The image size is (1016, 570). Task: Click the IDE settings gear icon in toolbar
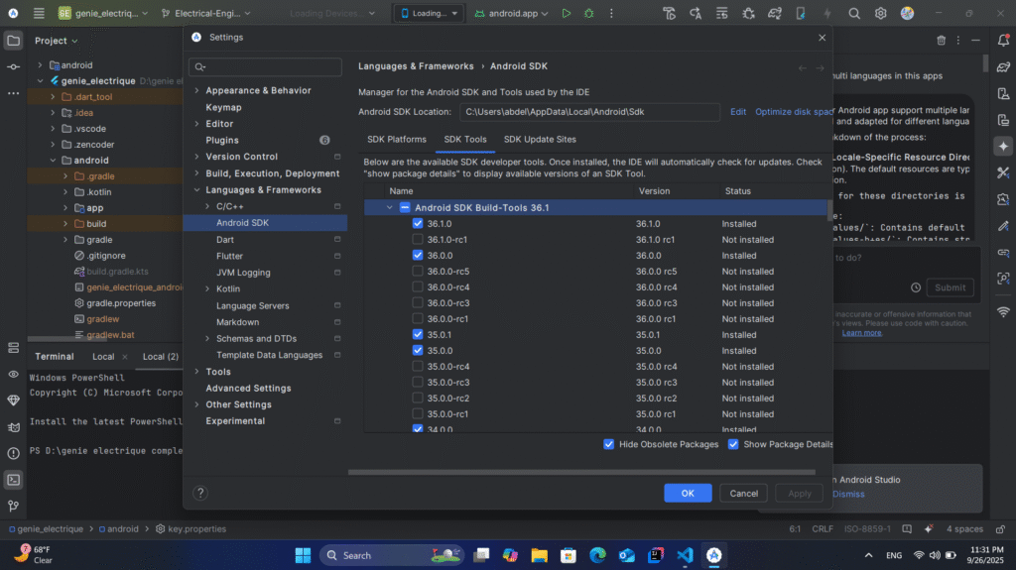[879, 14]
